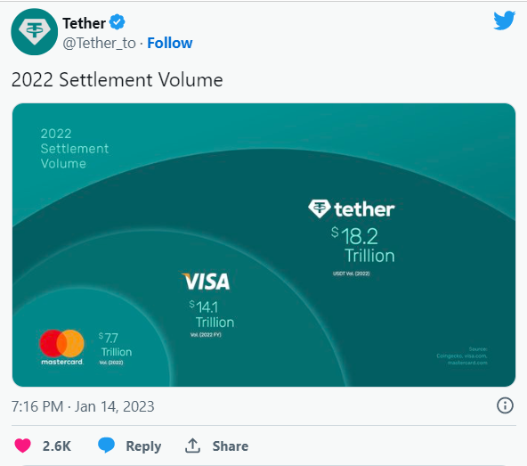Open the Twitter bird logo
527x466 pixels.
(504, 20)
